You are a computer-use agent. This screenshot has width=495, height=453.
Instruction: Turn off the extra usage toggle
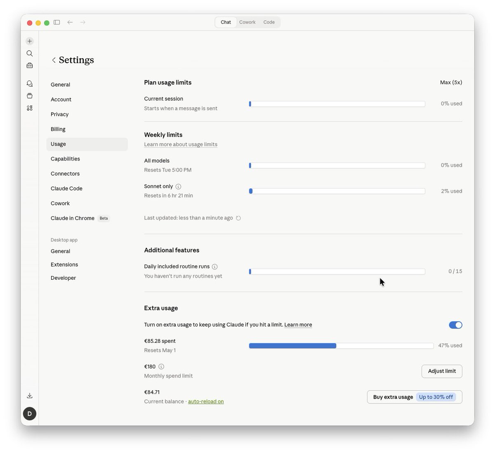(455, 325)
